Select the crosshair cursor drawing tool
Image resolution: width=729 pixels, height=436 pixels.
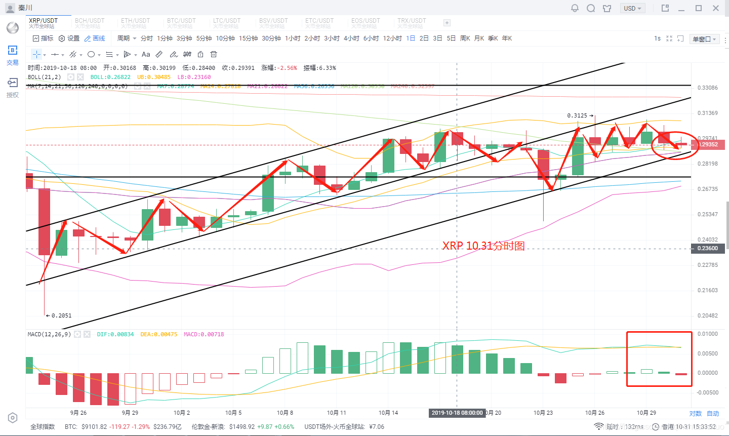[x=36, y=54]
